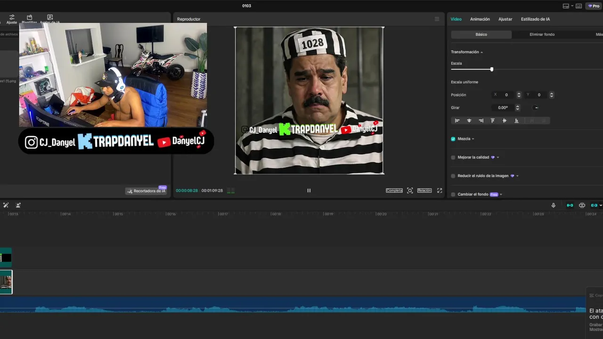Open the layout switcher icon in the title bar
Viewport: 603px width, 339px height.
(x=566, y=6)
